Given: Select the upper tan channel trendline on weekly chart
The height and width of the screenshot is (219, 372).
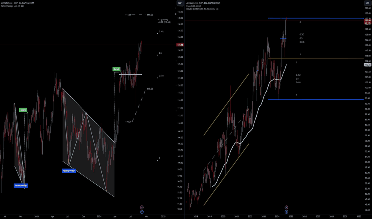Looking at the screenshot, I should coord(226,105).
